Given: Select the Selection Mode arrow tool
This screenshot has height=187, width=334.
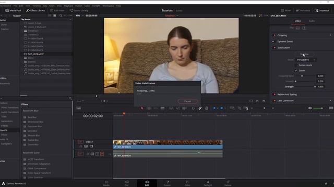Looking at the screenshot, I should coord(142,109).
